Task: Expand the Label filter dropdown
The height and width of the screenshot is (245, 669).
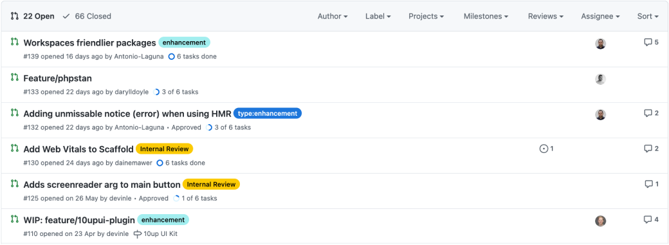Action: tap(378, 16)
